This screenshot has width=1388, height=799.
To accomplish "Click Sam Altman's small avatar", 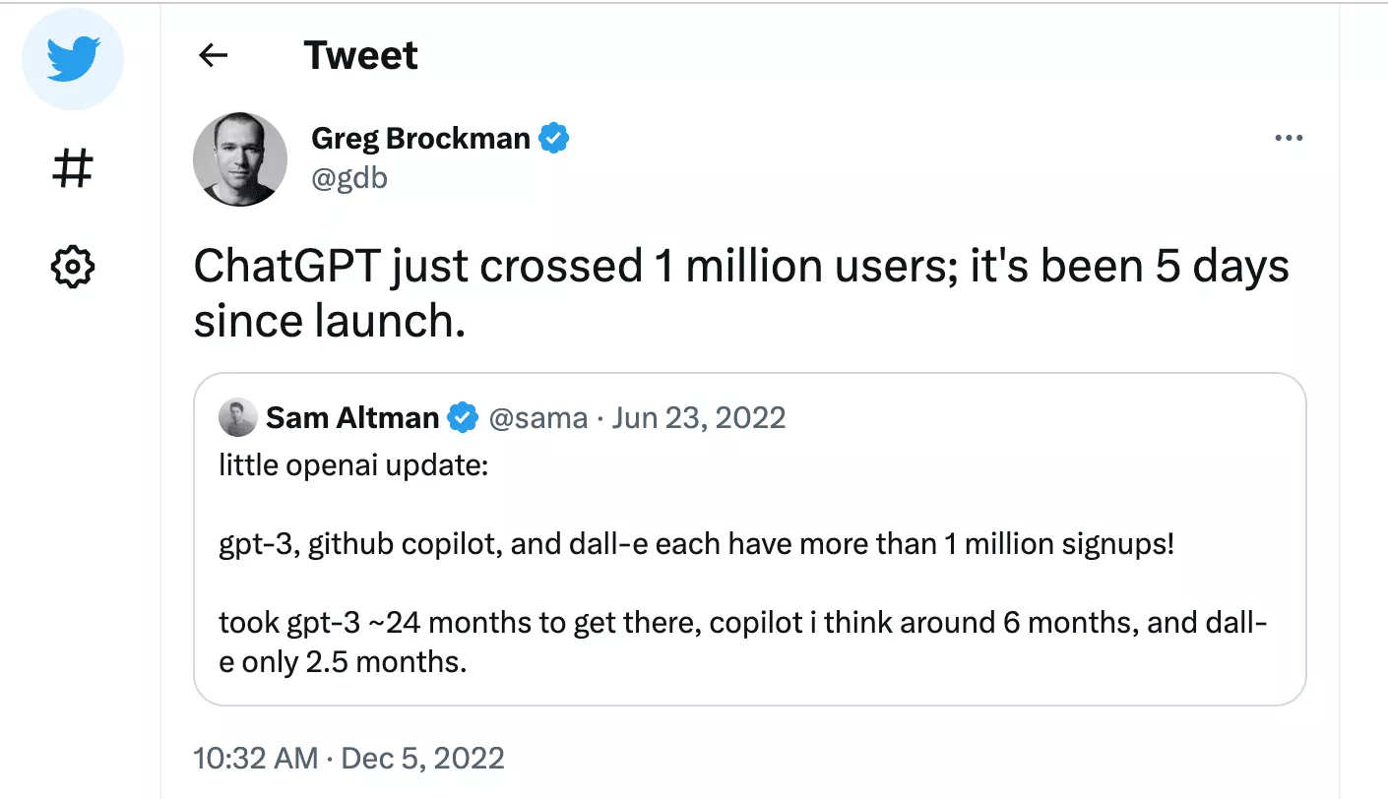I will tap(237, 418).
